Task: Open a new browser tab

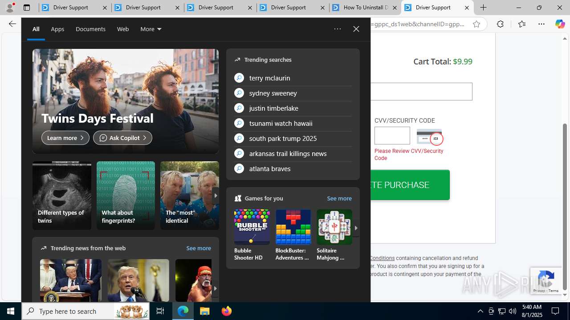Action: [483, 8]
